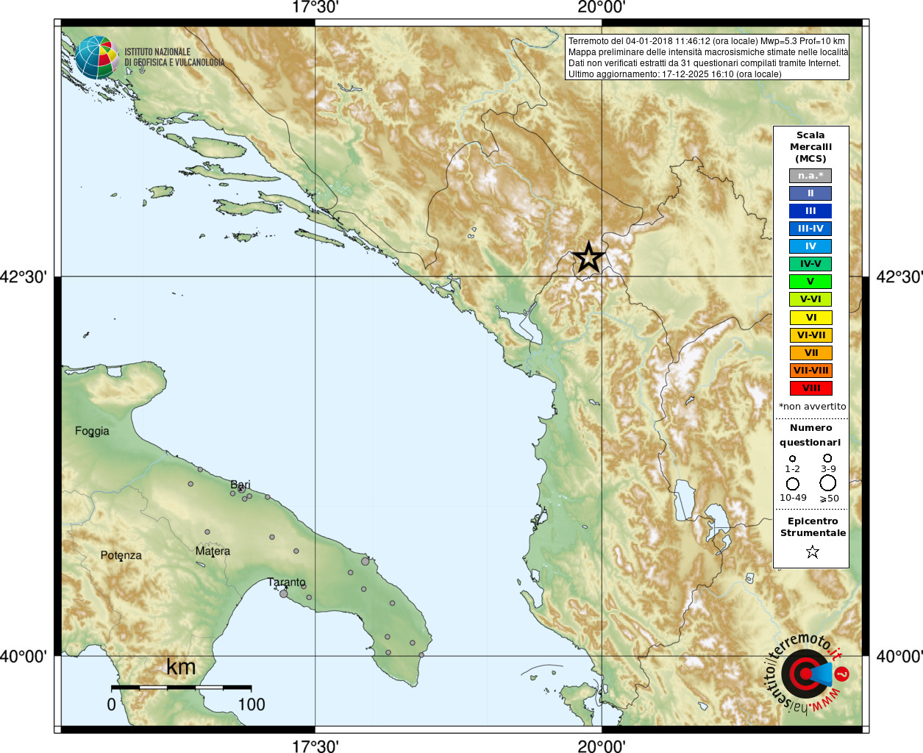Click the Terremoto del 04-01-2018 info line
Image resolution: width=923 pixels, height=753 pixels.
point(707,41)
